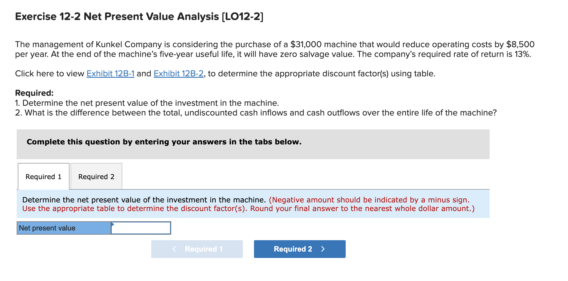Open Exhibit 12B-1 for discount factors
The height and width of the screenshot is (281, 568).
tap(110, 74)
